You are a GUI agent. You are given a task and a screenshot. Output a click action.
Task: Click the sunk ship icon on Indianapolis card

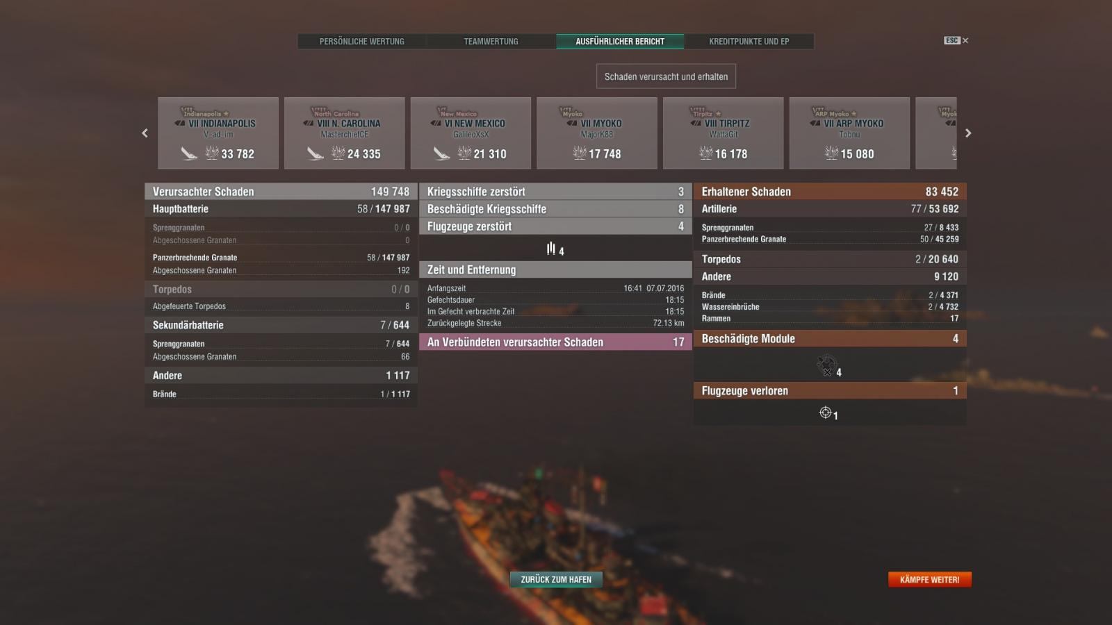(189, 153)
